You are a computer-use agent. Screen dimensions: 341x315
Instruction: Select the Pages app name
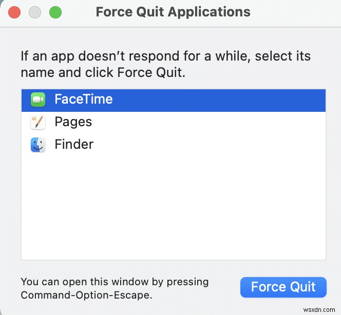click(x=73, y=122)
